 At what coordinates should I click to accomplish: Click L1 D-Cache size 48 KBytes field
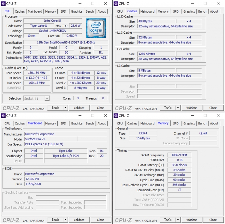point(156,21)
